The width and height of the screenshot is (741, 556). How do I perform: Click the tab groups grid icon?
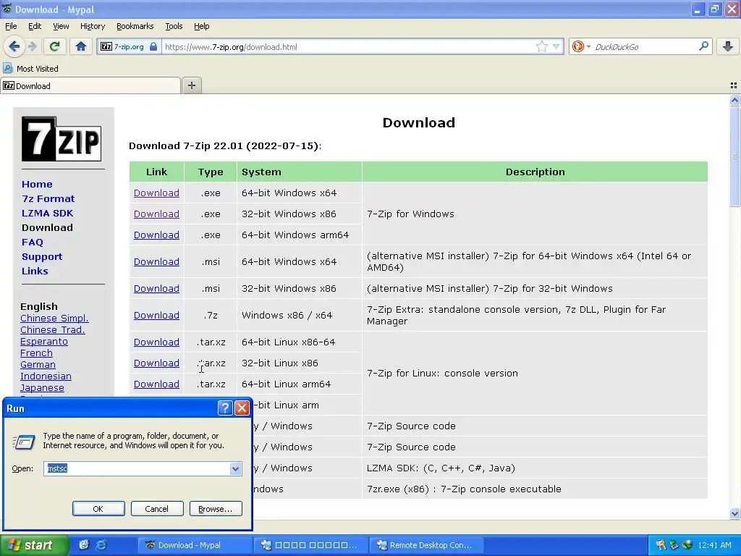pyautogui.click(x=734, y=85)
